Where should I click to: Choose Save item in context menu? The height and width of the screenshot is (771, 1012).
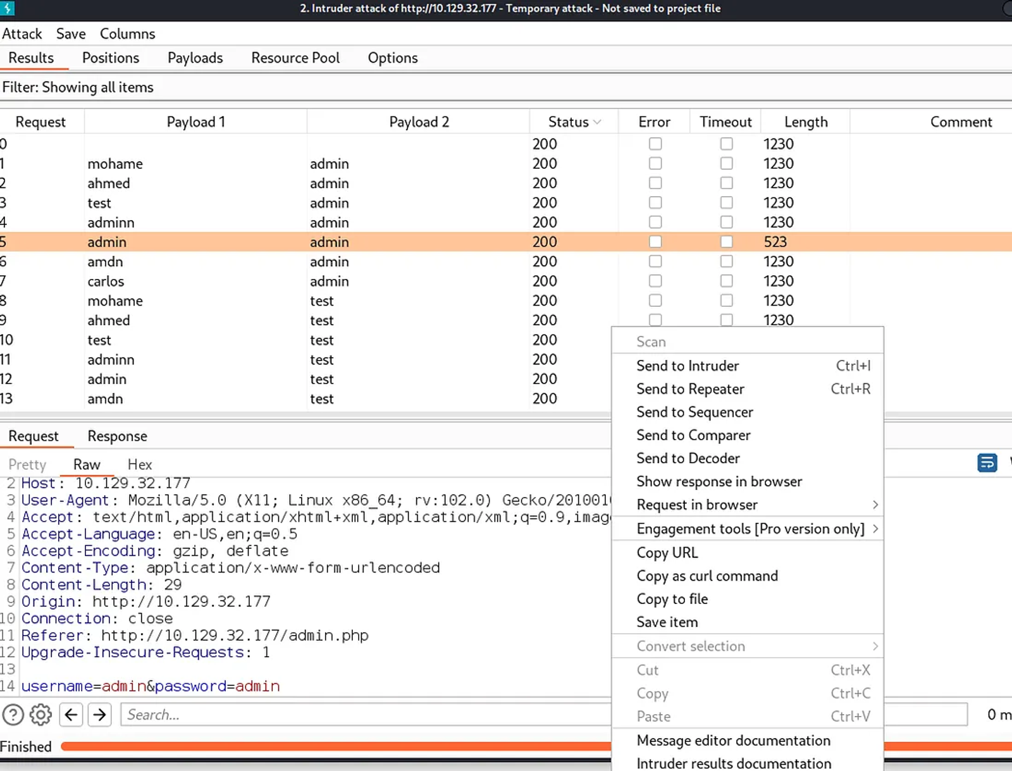(x=748, y=622)
